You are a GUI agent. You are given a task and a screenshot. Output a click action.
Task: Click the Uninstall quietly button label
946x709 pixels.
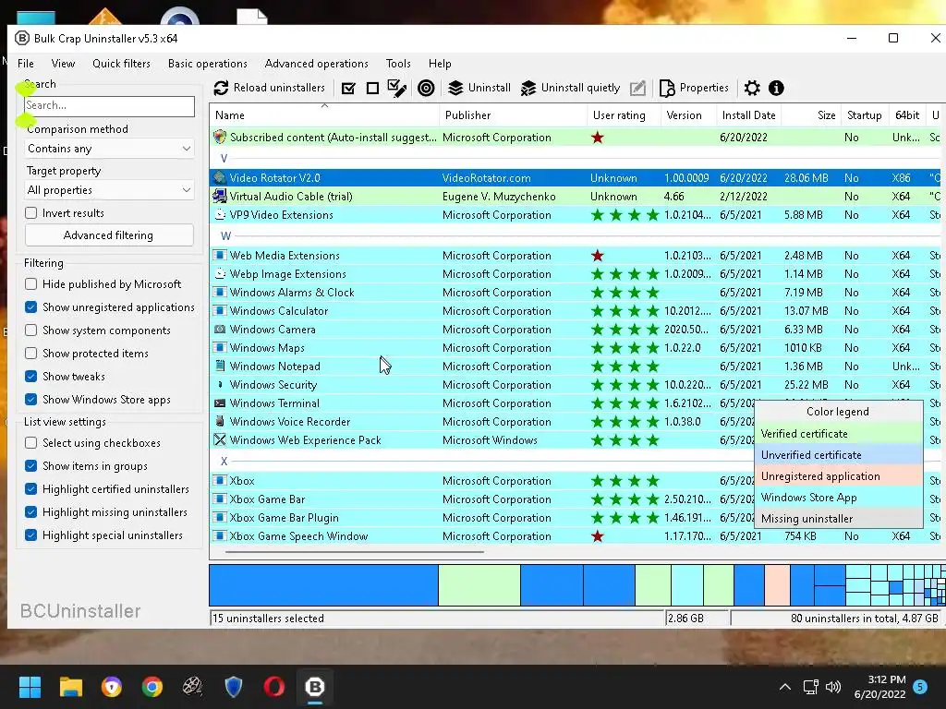point(580,88)
